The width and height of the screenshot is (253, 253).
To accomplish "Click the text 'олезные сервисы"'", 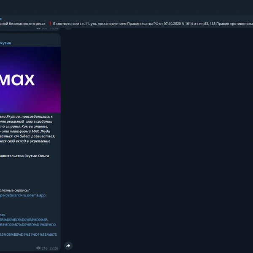I will pyautogui.click(x=15, y=191).
